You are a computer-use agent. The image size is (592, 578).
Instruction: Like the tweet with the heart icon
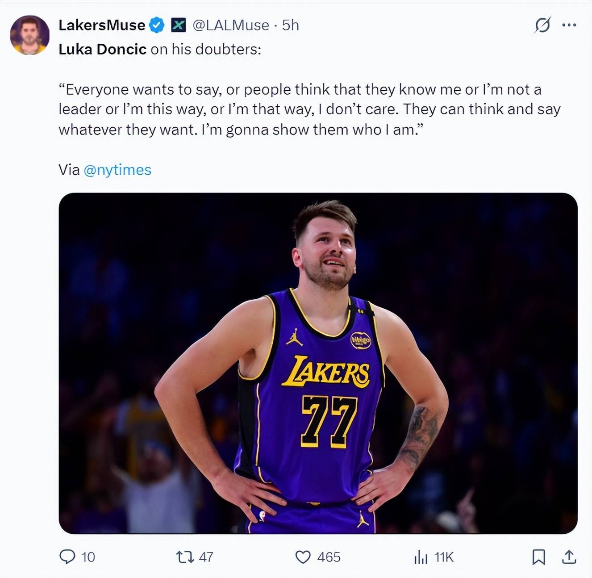(303, 557)
